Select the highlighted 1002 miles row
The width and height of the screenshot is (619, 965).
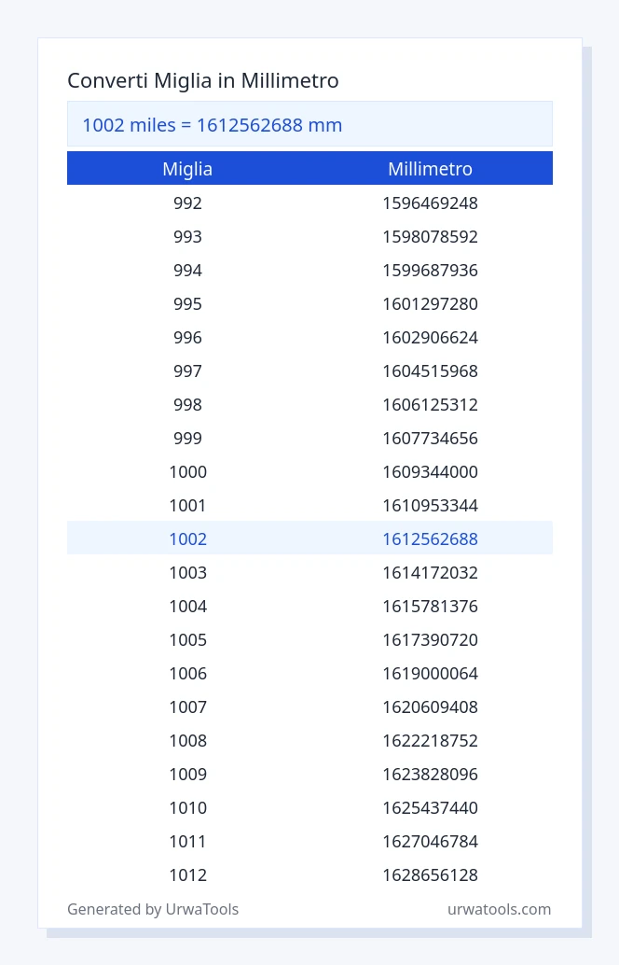309,538
